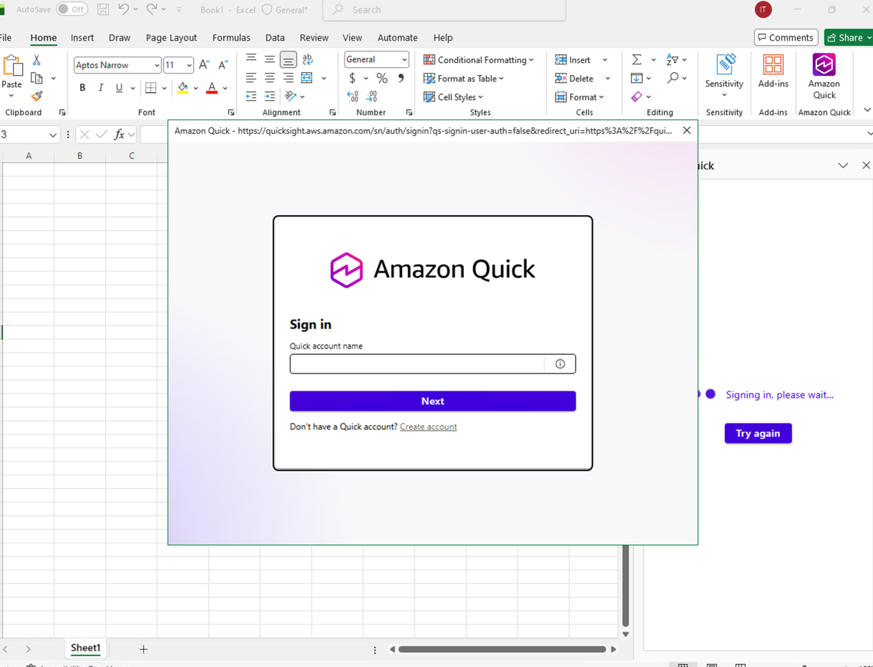
Task: Click the Merge & Center icon
Action: (x=307, y=78)
